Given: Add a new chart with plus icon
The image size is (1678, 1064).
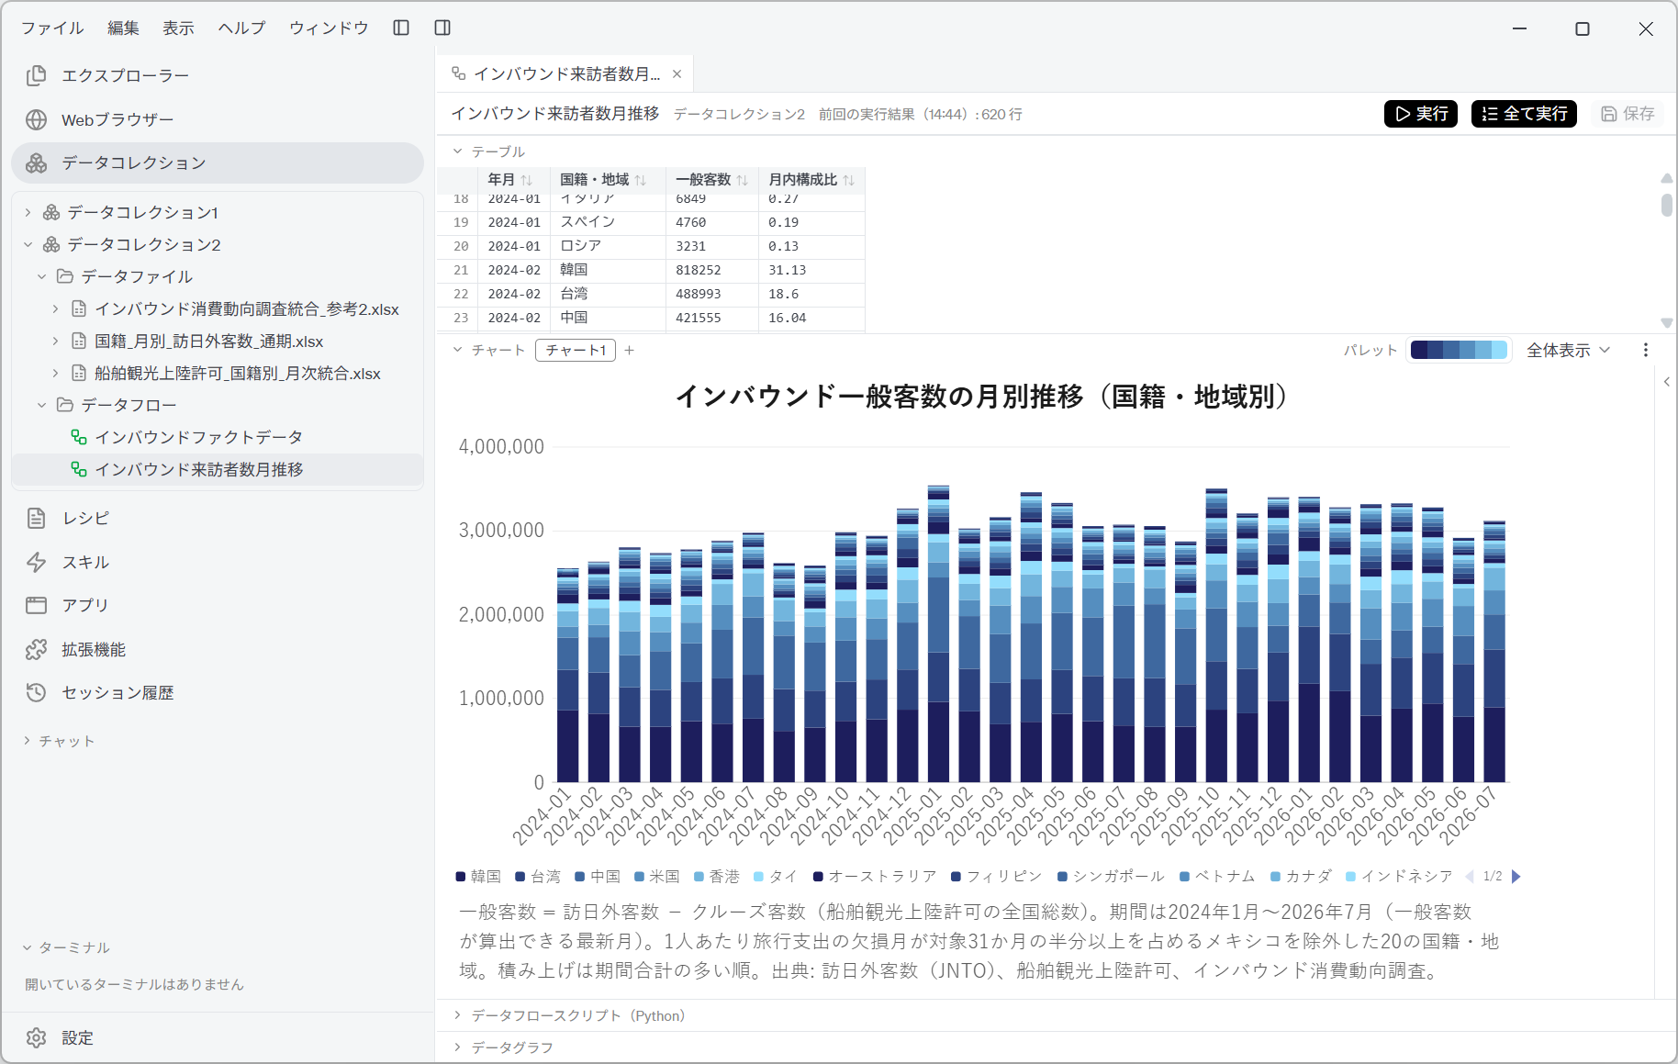Looking at the screenshot, I should point(629,350).
